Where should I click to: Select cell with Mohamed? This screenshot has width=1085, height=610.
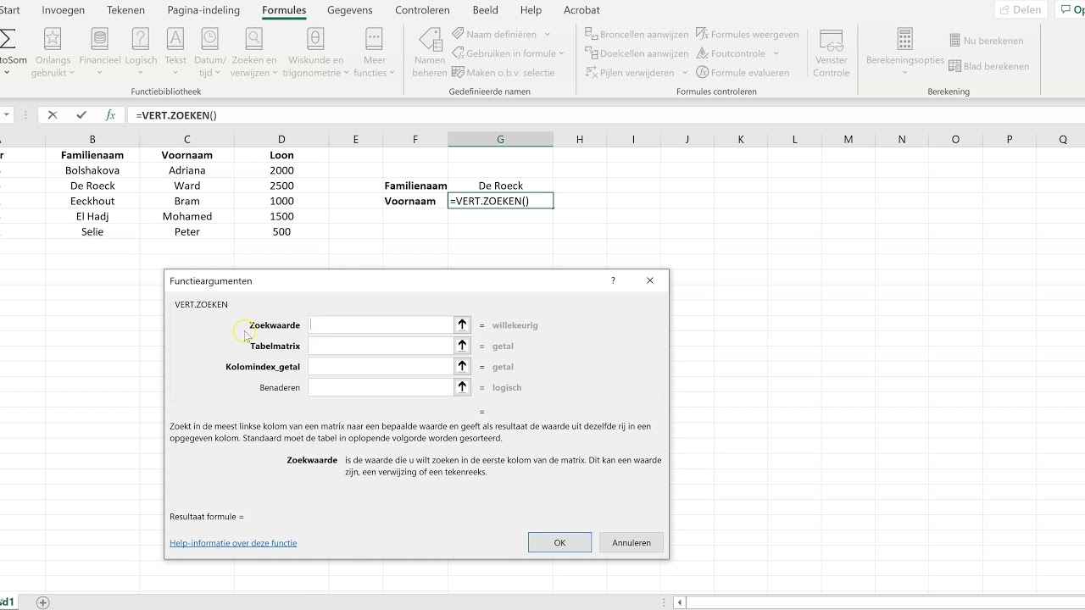tap(186, 216)
